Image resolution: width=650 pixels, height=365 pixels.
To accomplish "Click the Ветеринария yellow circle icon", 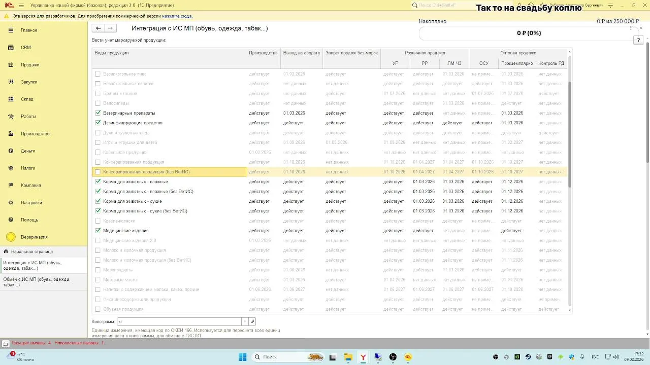I will point(11,237).
